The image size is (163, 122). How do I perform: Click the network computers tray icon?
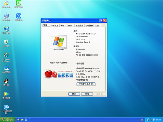148,120
